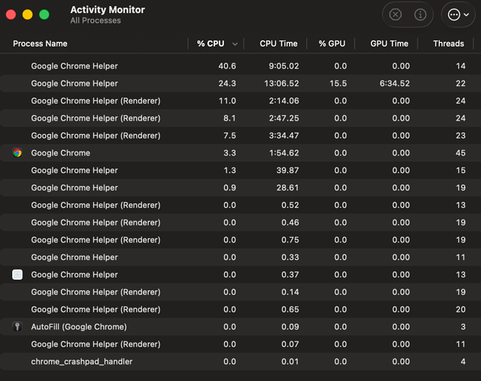Sort by % GPU column

coord(332,44)
